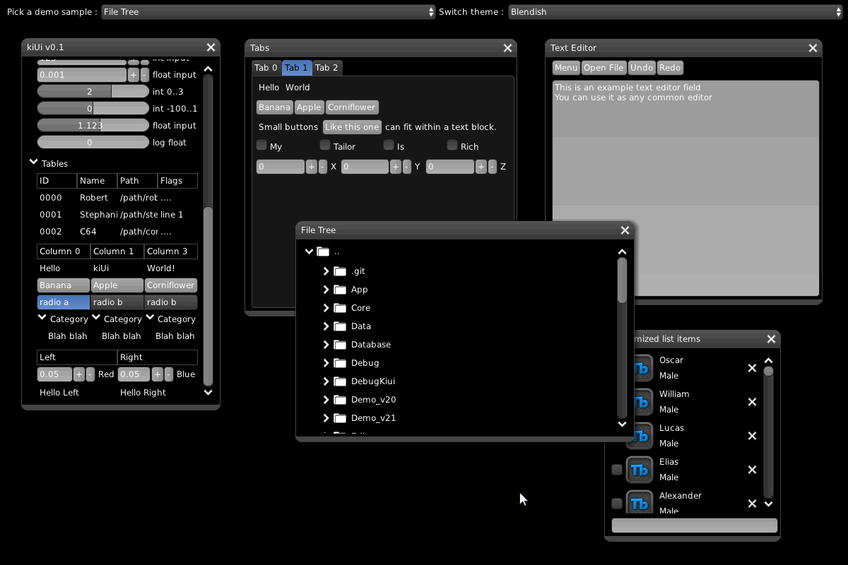The height and width of the screenshot is (565, 848).
Task: Click the Database folder icon
Action: [x=340, y=345]
